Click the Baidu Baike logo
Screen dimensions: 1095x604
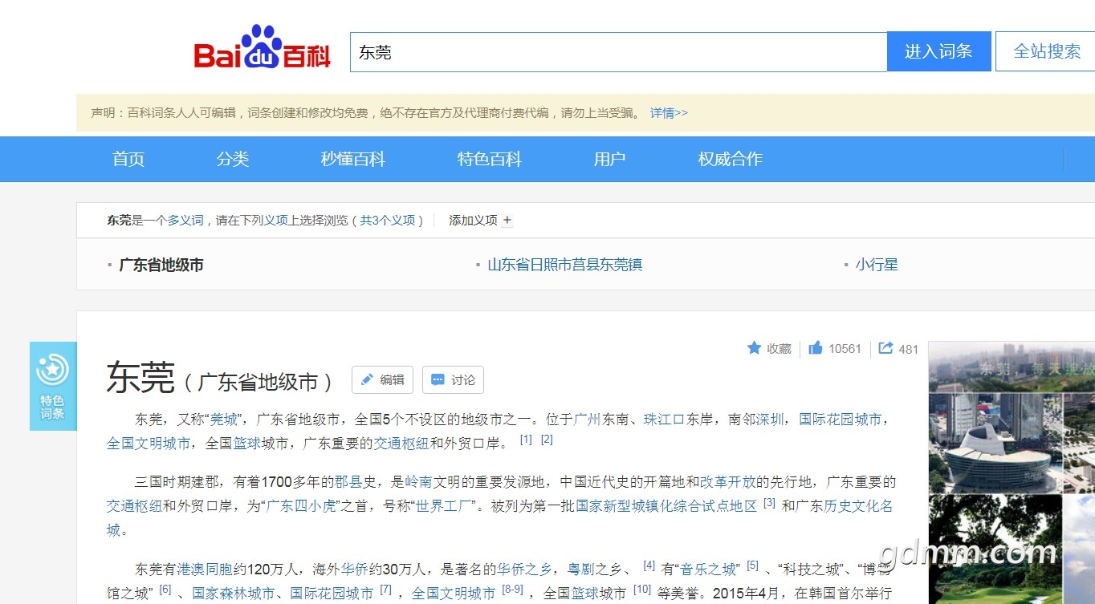tap(262, 47)
